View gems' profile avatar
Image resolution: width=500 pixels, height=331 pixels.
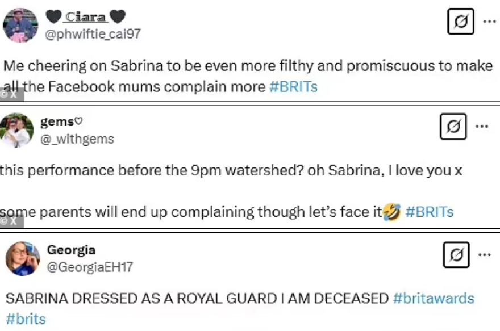click(x=16, y=130)
